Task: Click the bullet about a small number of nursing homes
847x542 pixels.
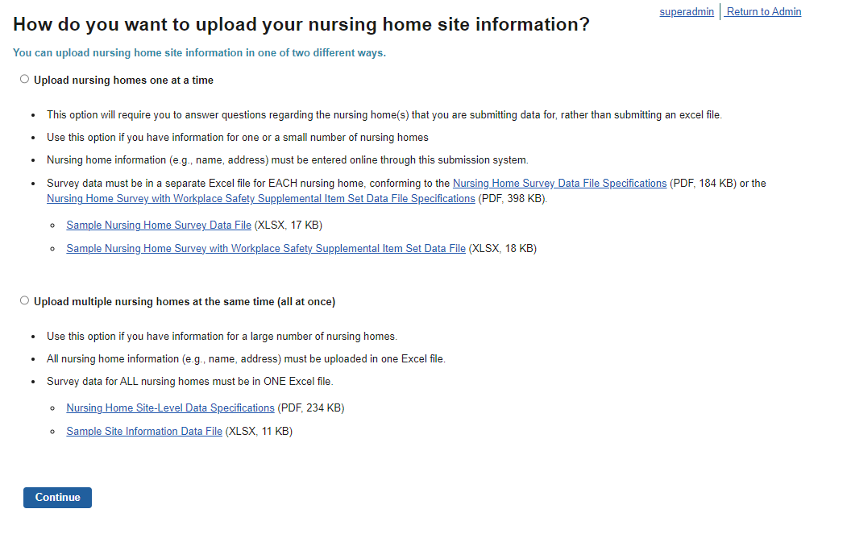Action: [x=238, y=138]
